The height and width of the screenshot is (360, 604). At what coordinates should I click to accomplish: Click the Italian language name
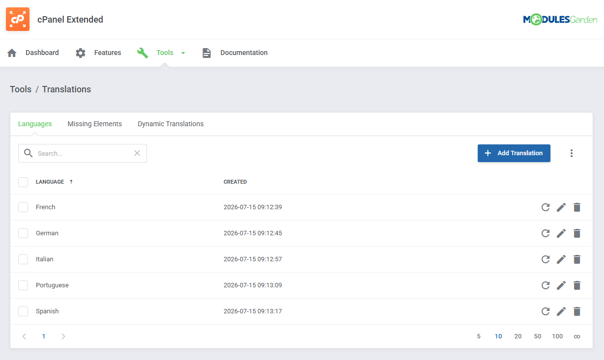pyautogui.click(x=45, y=259)
